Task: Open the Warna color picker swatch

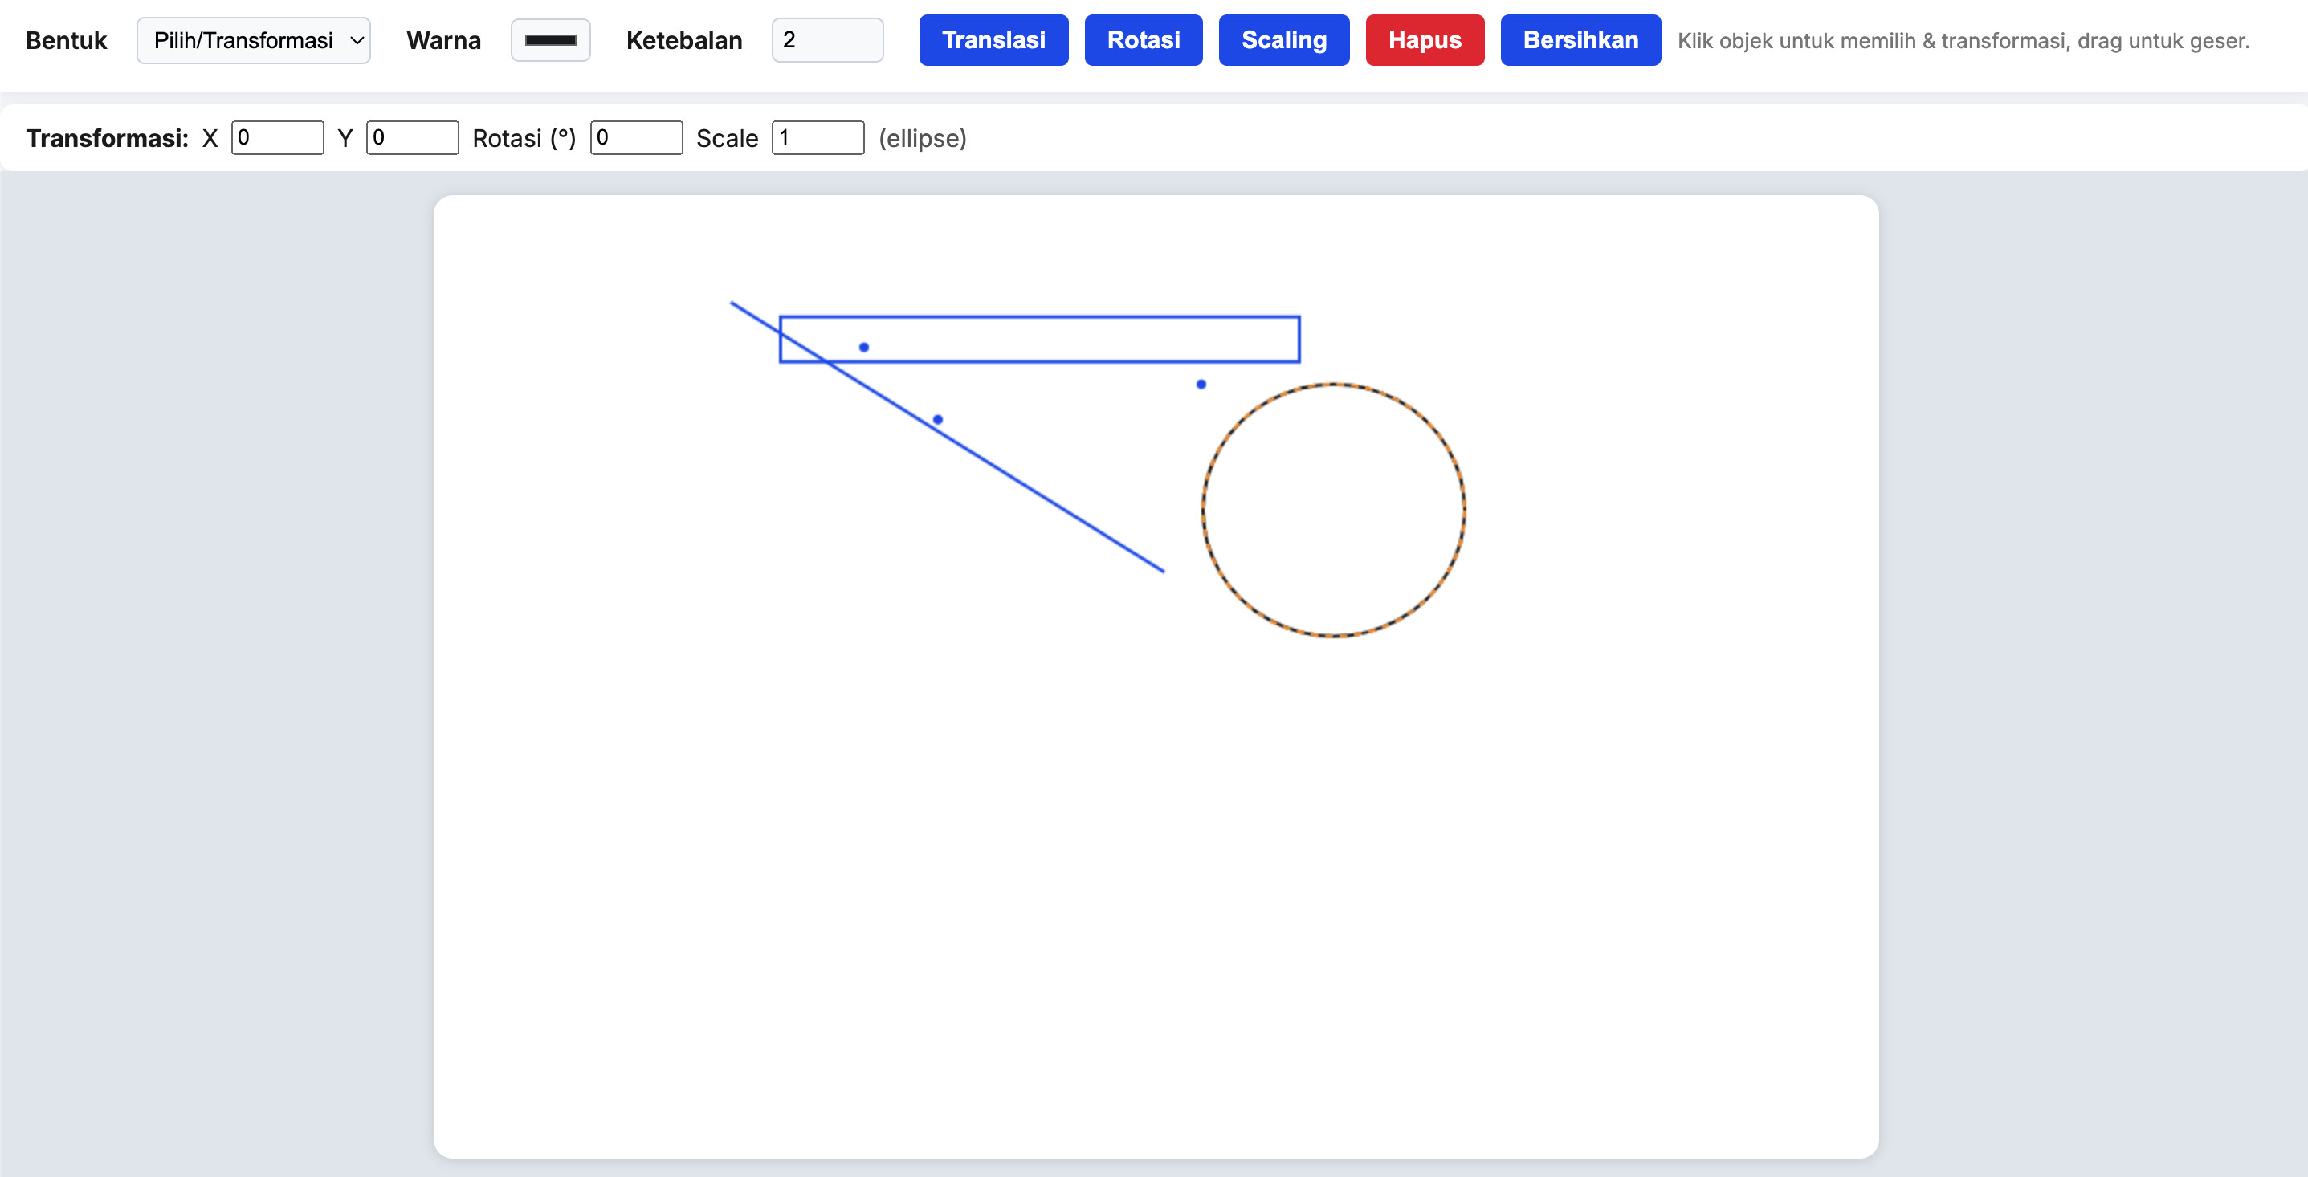Action: click(x=550, y=40)
